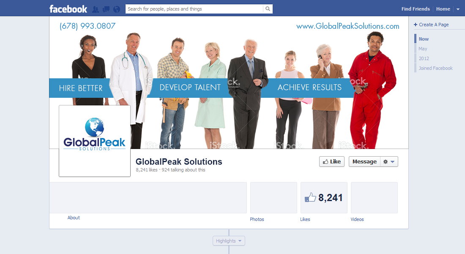This screenshot has height=254, width=465.
Task: Send a Message to the page
Action: pyautogui.click(x=364, y=161)
